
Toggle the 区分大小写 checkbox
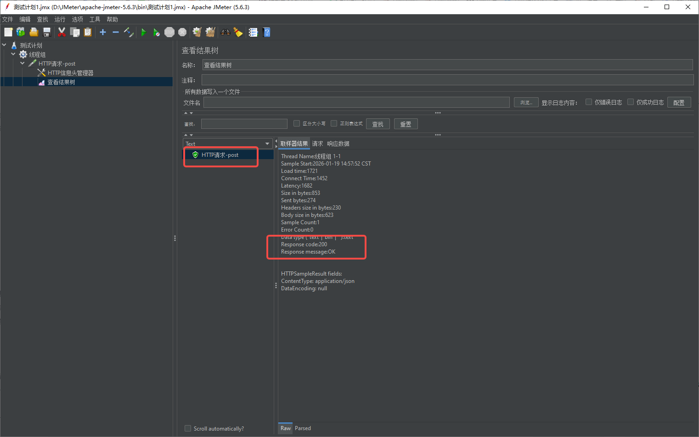(x=297, y=123)
